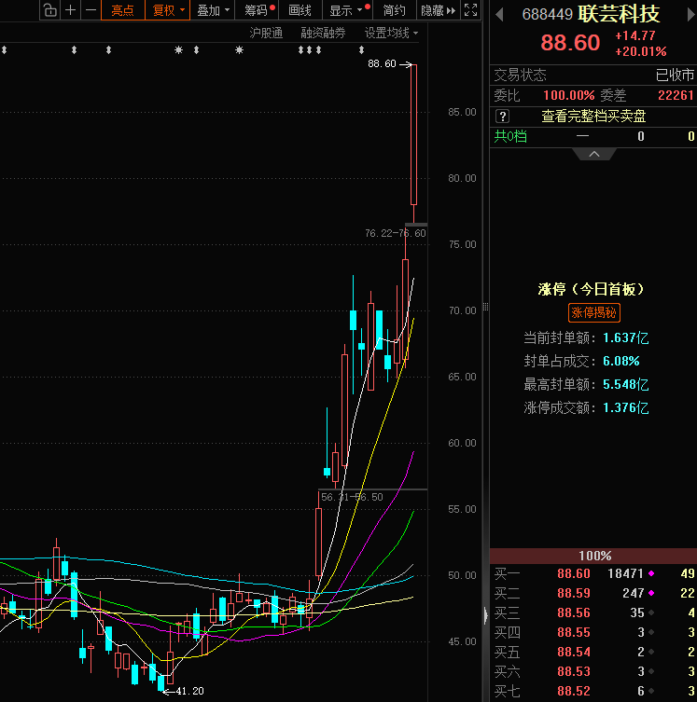The height and width of the screenshot is (702, 697).
Task: Toggle the 亮点 highlight button
Action: click(123, 10)
